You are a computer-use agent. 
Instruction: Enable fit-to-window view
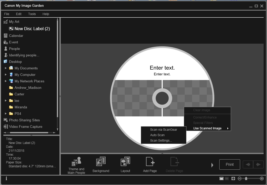click(233, 179)
